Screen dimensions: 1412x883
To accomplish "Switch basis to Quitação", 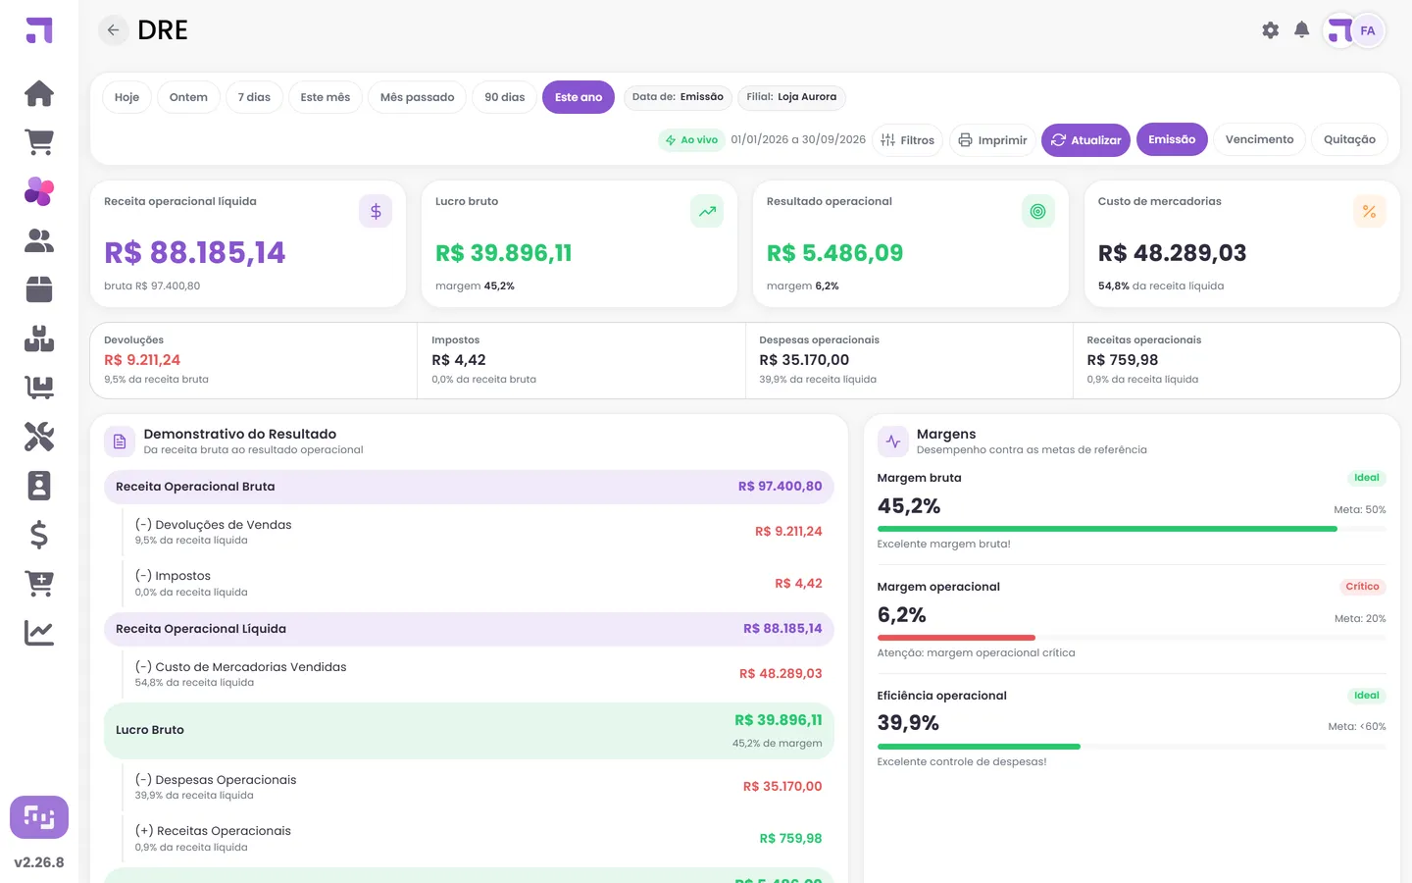I will coord(1349,139).
